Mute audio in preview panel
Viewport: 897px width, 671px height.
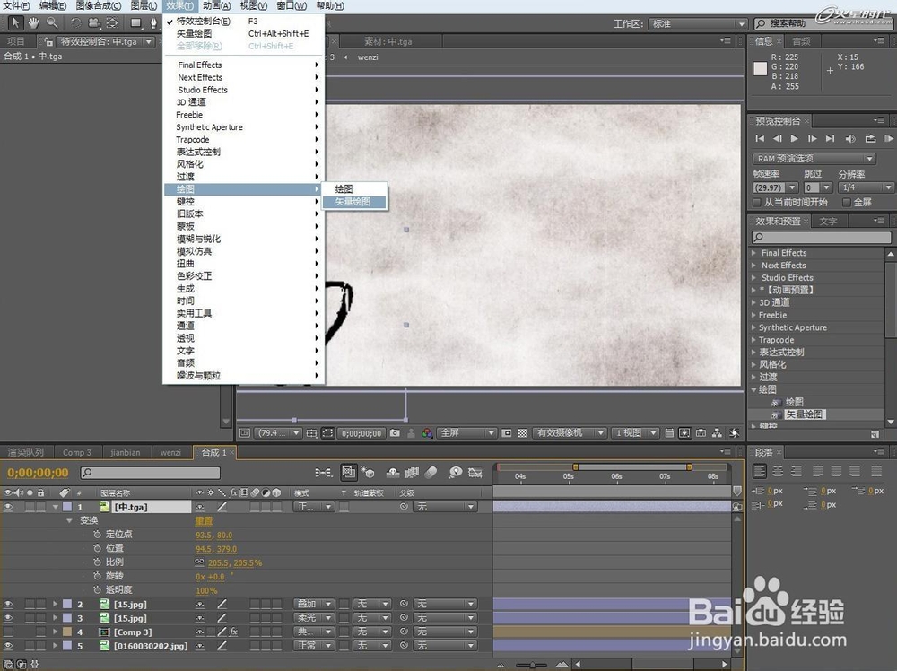point(850,138)
